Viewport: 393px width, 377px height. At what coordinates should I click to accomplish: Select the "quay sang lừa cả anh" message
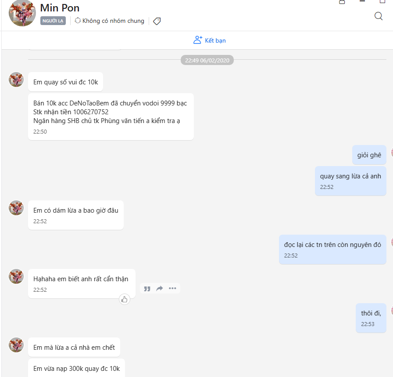coord(350,181)
